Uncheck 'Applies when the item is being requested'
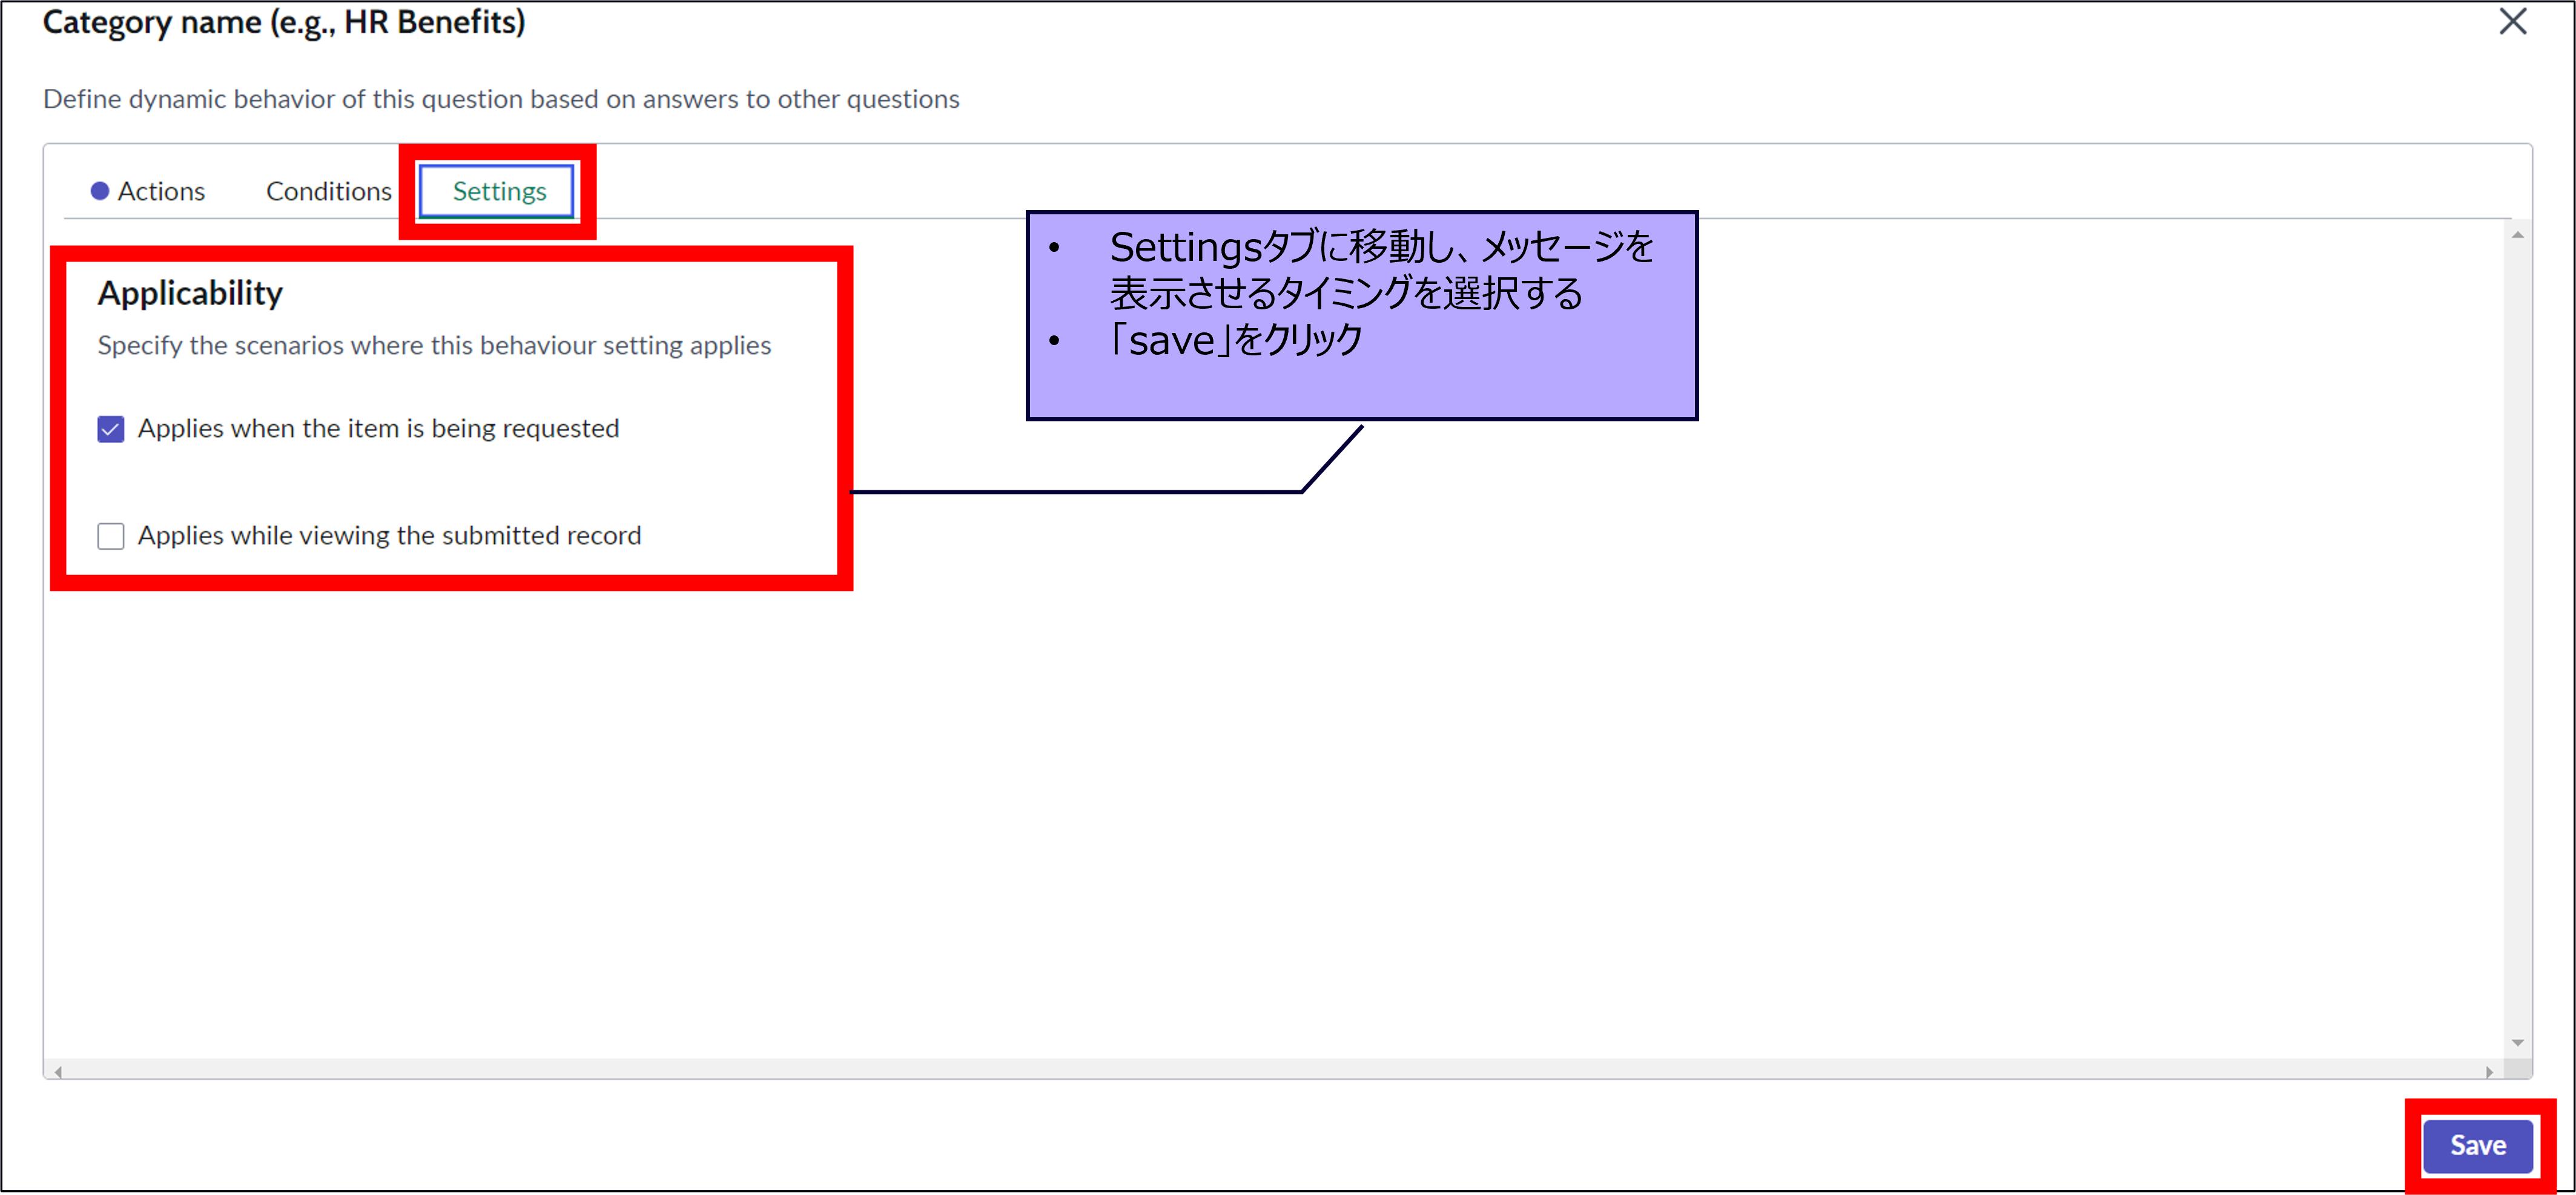2576x1195 pixels. point(111,429)
